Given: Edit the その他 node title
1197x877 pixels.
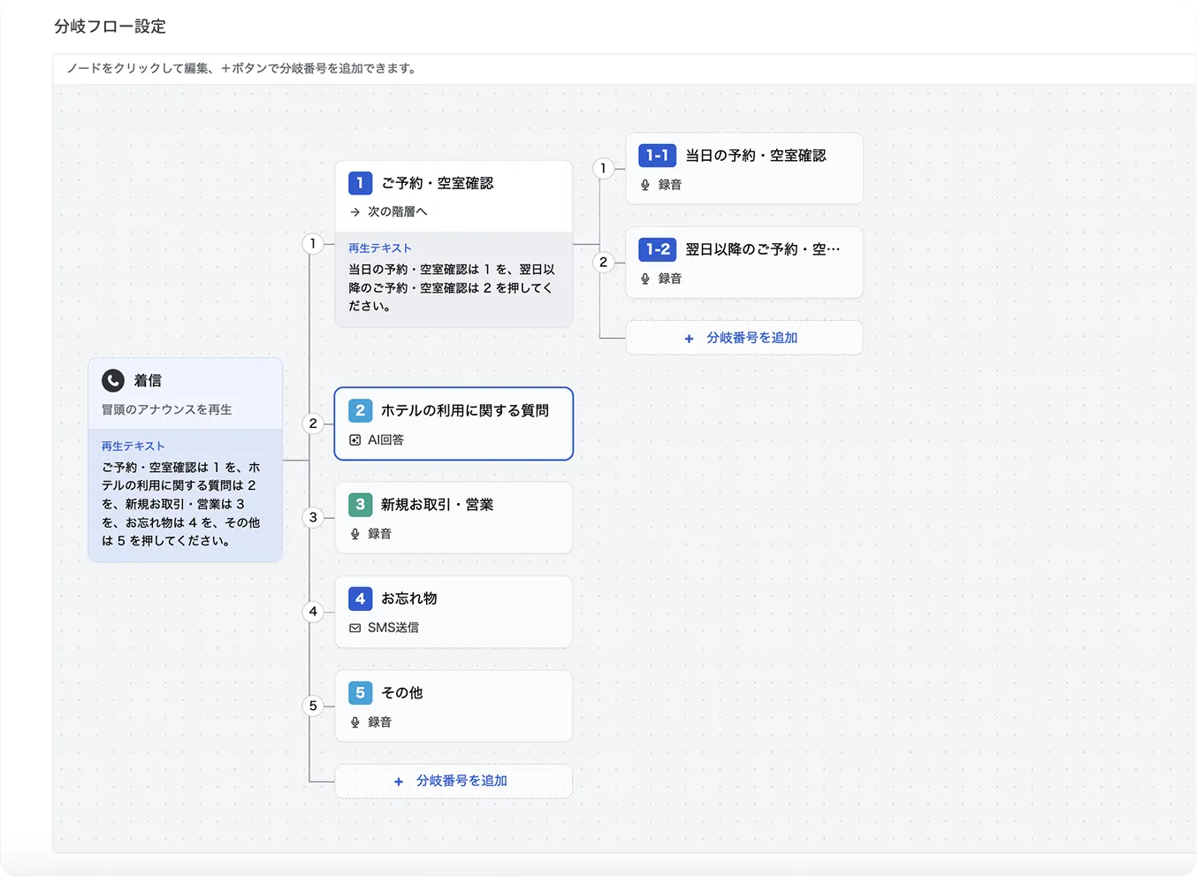Looking at the screenshot, I should click(x=402, y=692).
